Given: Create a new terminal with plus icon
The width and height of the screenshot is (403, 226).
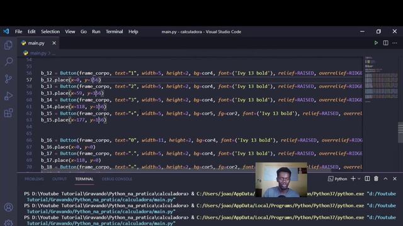Looking at the screenshot, I should point(353,178).
